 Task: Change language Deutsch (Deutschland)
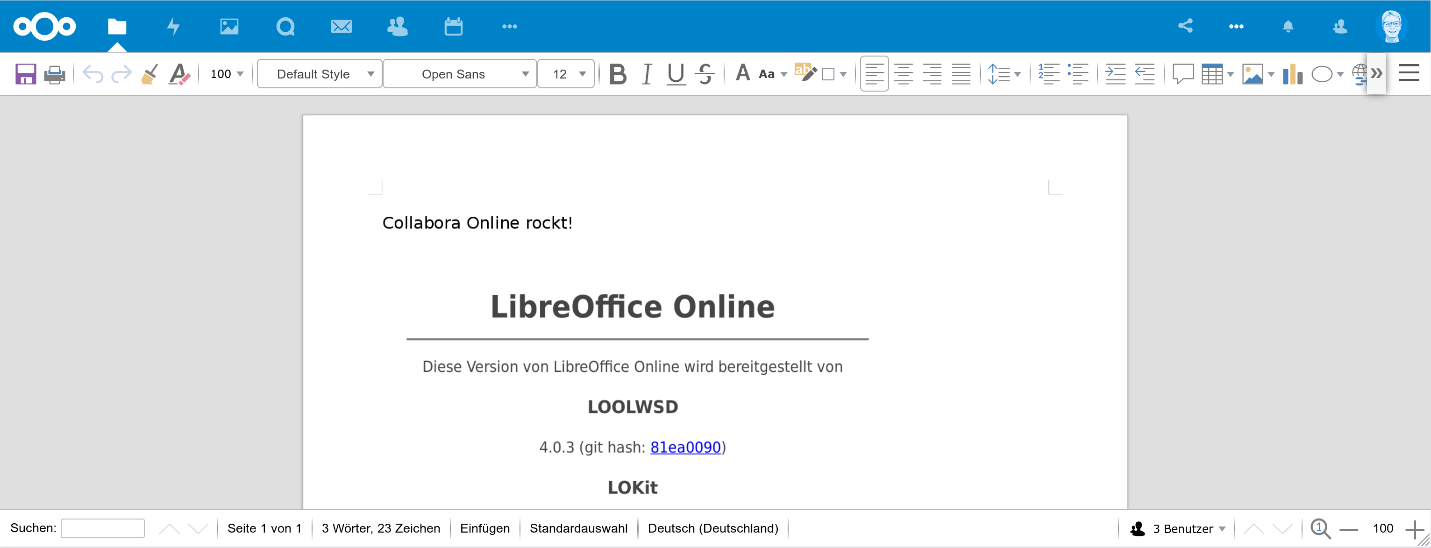click(x=713, y=528)
